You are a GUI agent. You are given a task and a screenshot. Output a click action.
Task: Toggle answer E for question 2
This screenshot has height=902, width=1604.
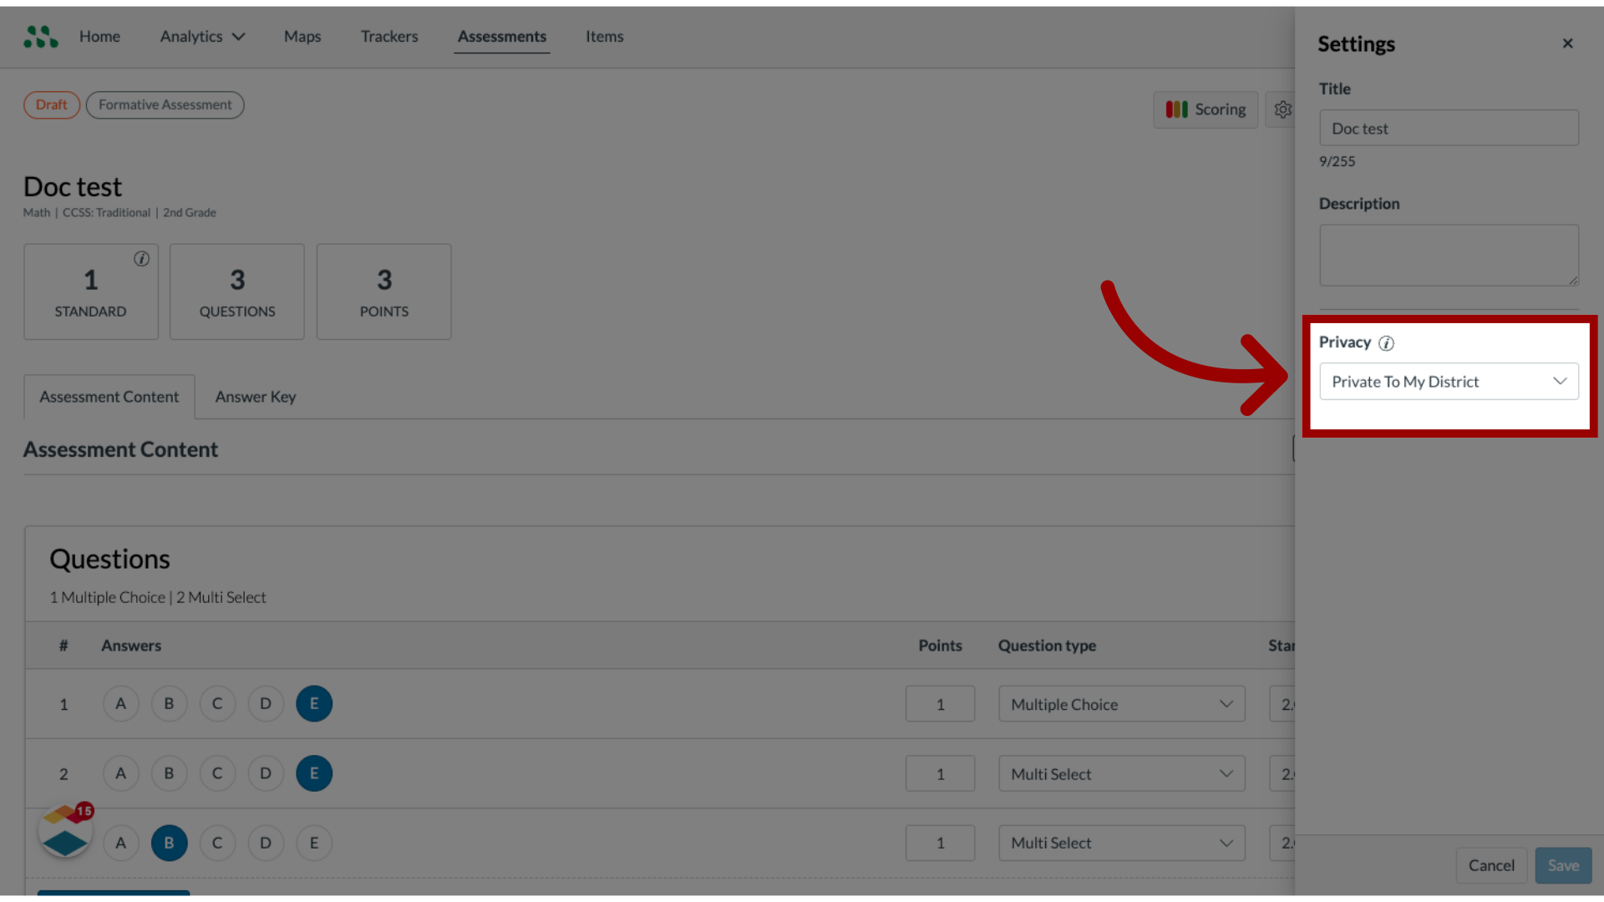pyautogui.click(x=314, y=773)
